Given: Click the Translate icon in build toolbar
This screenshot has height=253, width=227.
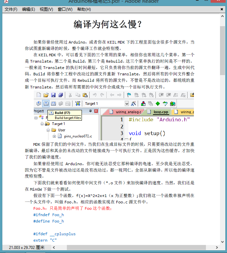Looking at the screenshot, I should click(39, 104).
